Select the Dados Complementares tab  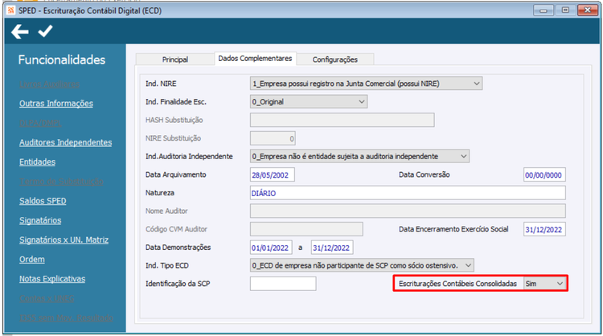255,59
